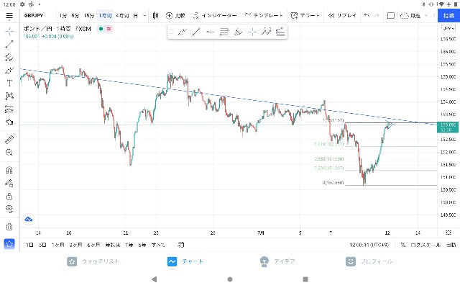Pick the last tool in floating toolbar
Viewport: 460px width, 288px height.
pos(280,32)
